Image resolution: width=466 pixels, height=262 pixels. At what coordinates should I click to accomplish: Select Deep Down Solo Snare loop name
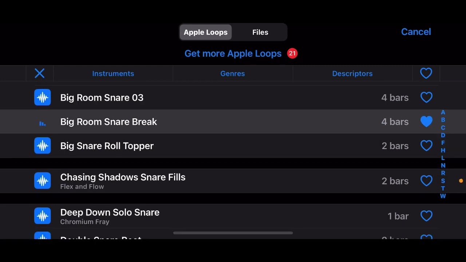click(x=110, y=212)
